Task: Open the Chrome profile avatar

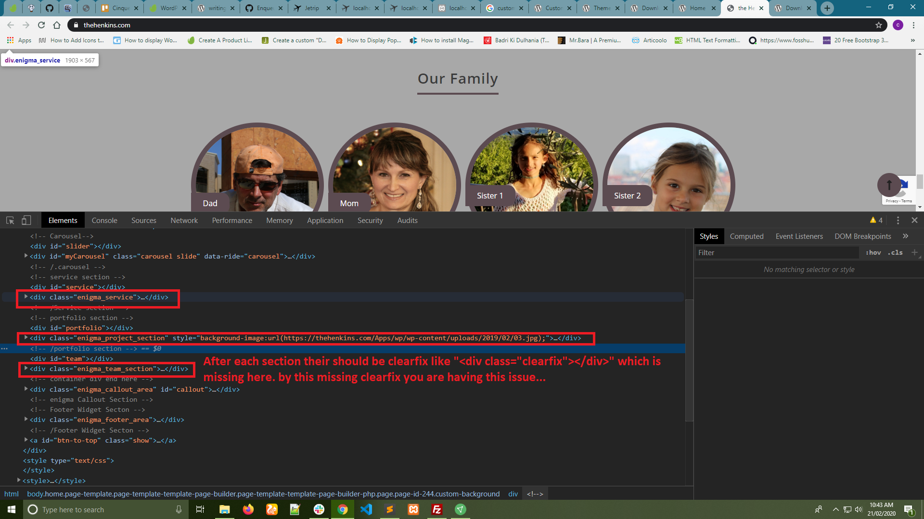Action: coord(898,25)
